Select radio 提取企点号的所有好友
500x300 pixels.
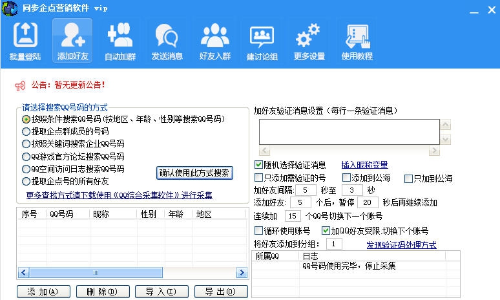point(26,182)
